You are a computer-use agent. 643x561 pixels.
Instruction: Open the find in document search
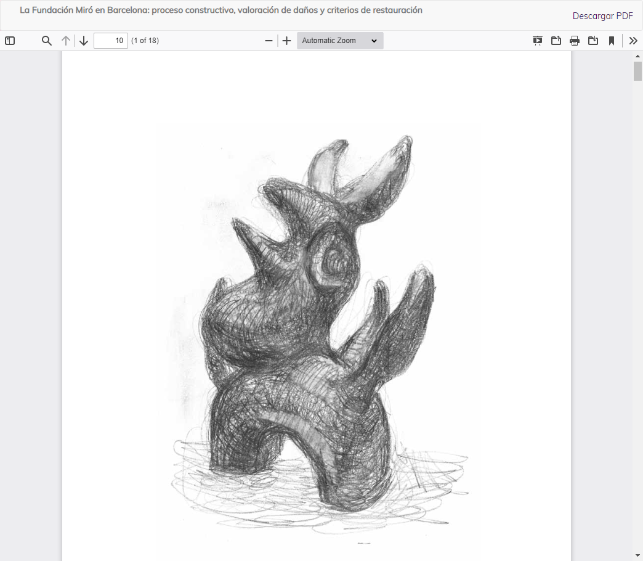(x=47, y=41)
